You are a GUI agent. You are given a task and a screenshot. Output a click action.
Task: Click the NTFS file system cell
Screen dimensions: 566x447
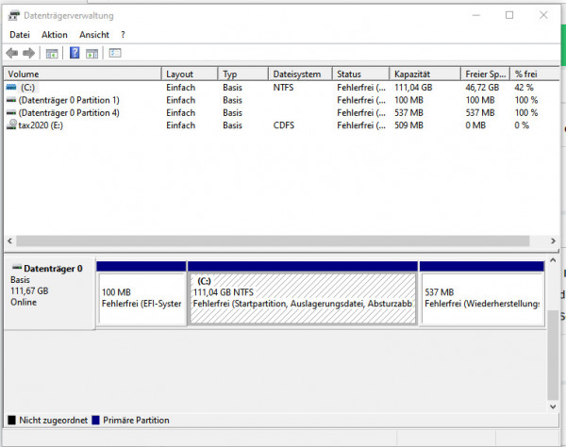click(283, 88)
